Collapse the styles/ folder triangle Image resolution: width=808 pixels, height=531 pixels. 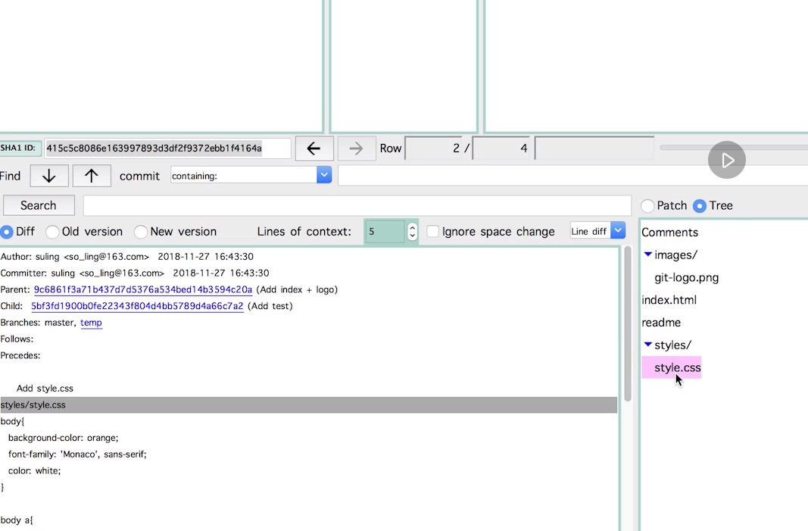click(647, 344)
